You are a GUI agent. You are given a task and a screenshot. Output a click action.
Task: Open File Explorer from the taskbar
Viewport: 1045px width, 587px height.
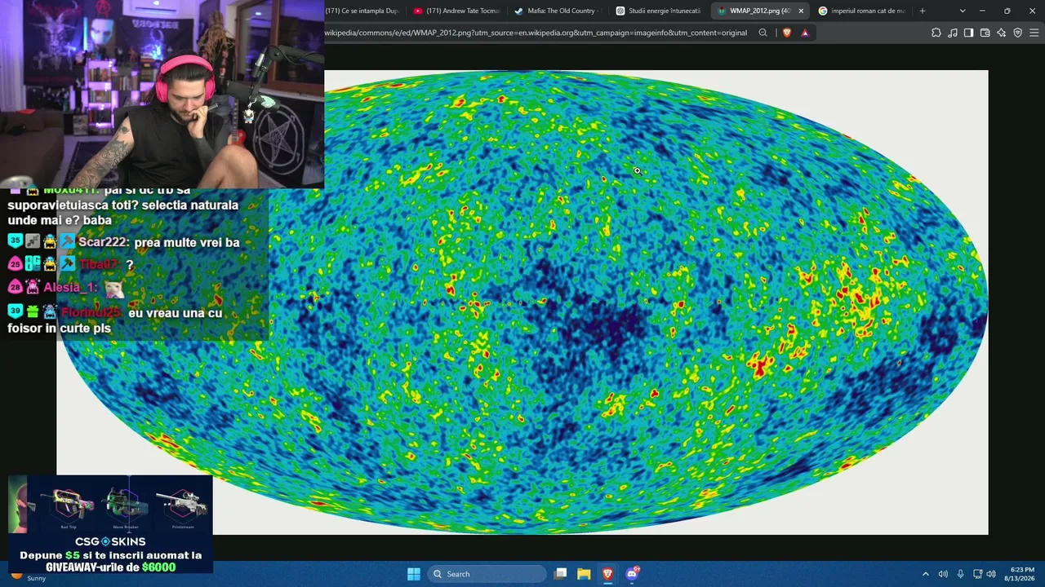point(584,574)
